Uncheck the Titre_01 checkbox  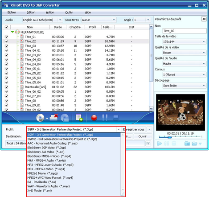[x=6, y=37]
